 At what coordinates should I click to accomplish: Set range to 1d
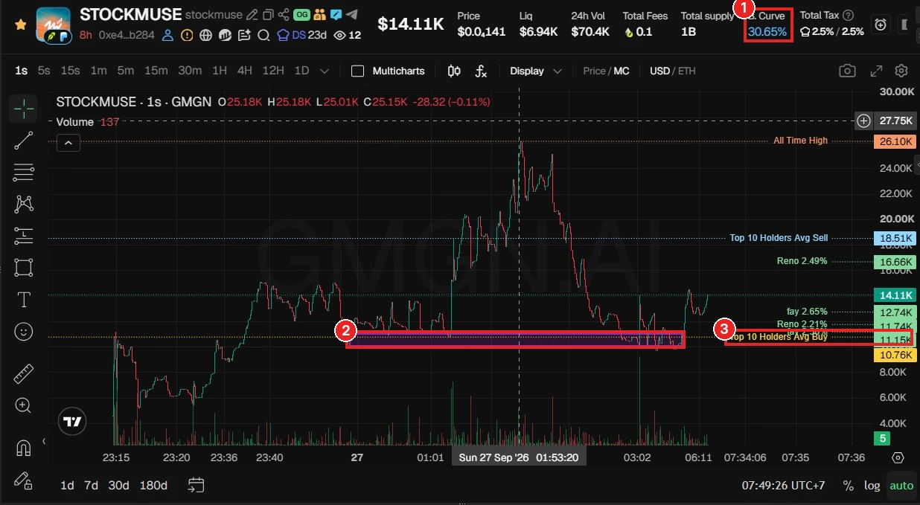click(x=67, y=486)
